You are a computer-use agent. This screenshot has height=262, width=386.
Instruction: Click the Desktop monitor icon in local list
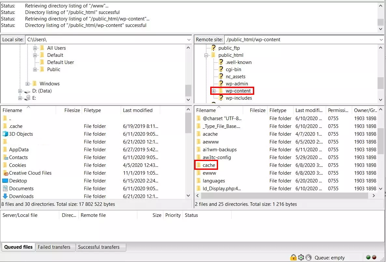click(5, 181)
